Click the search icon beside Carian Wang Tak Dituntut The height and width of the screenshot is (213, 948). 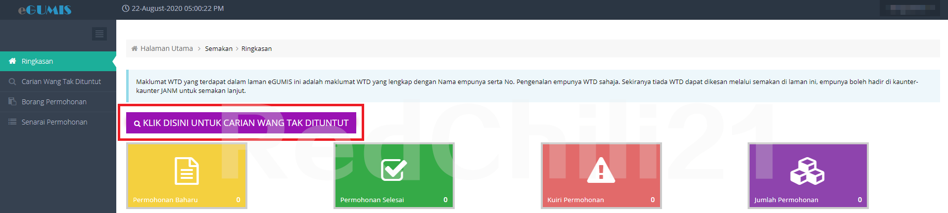click(x=12, y=82)
